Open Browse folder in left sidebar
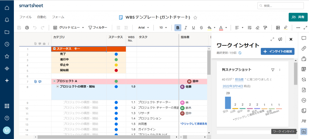The image size is (309, 139). [7, 32]
